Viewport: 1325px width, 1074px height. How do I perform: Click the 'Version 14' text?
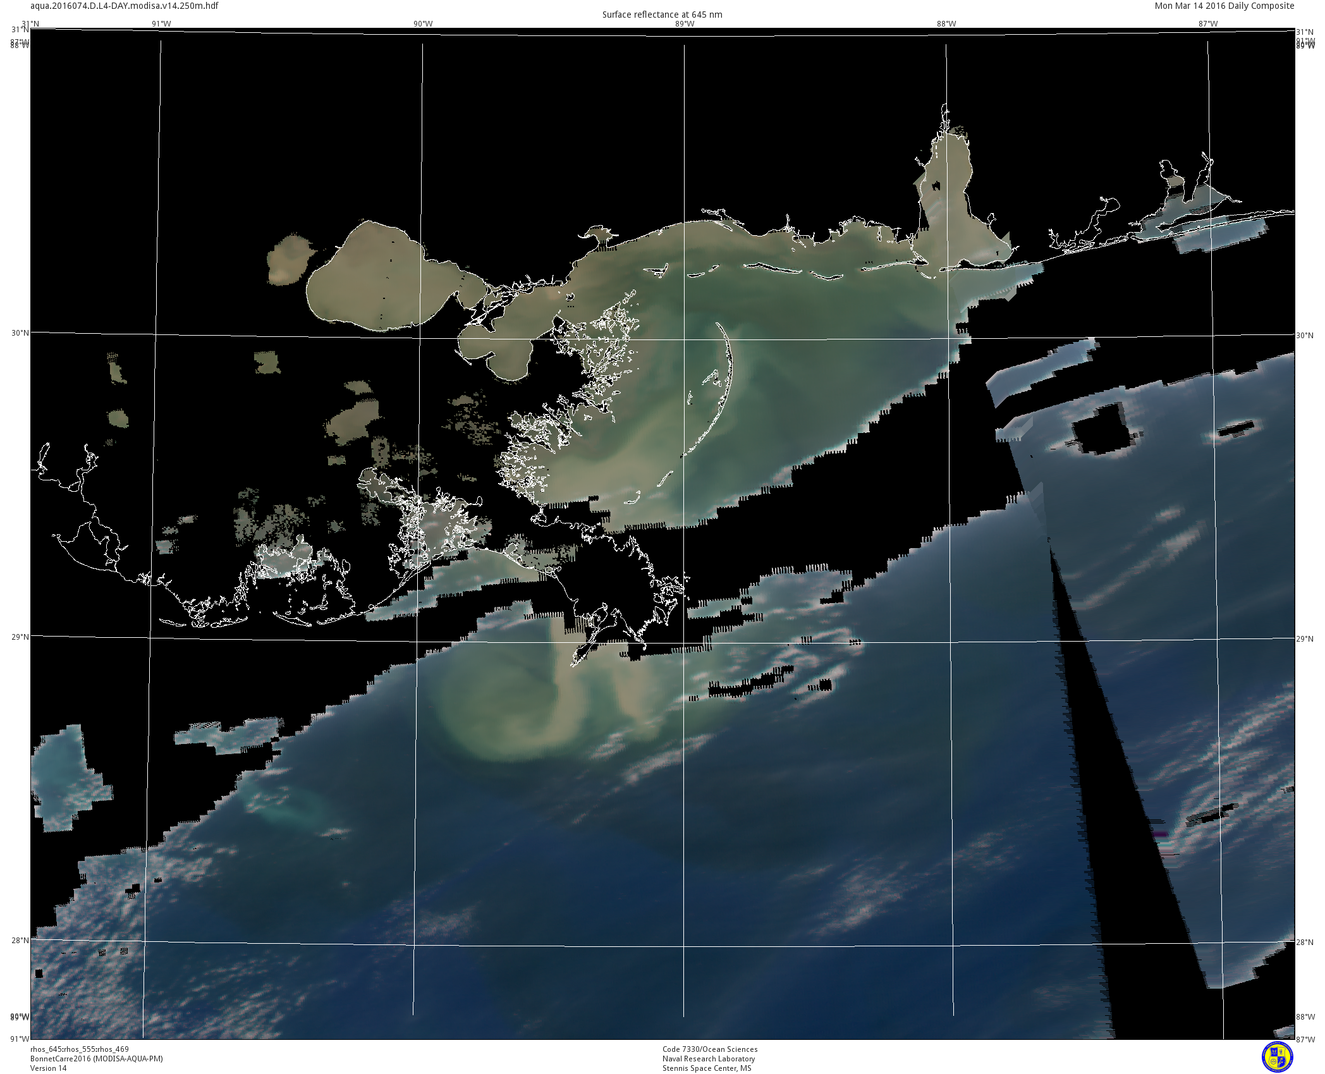[x=49, y=1068]
